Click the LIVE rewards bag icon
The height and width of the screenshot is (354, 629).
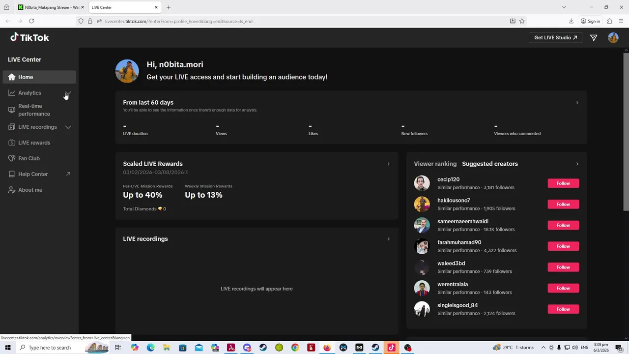12,143
